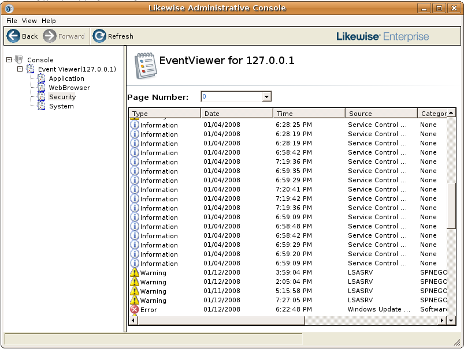Screen dimensions: 464x349
Task: Click the Security log icon
Action: click(x=42, y=97)
